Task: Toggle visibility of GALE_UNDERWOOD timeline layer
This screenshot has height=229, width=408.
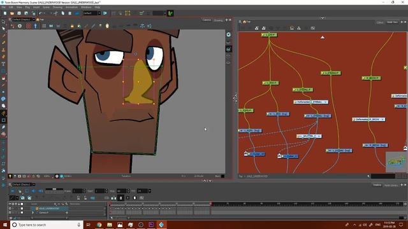Action: coord(10,209)
